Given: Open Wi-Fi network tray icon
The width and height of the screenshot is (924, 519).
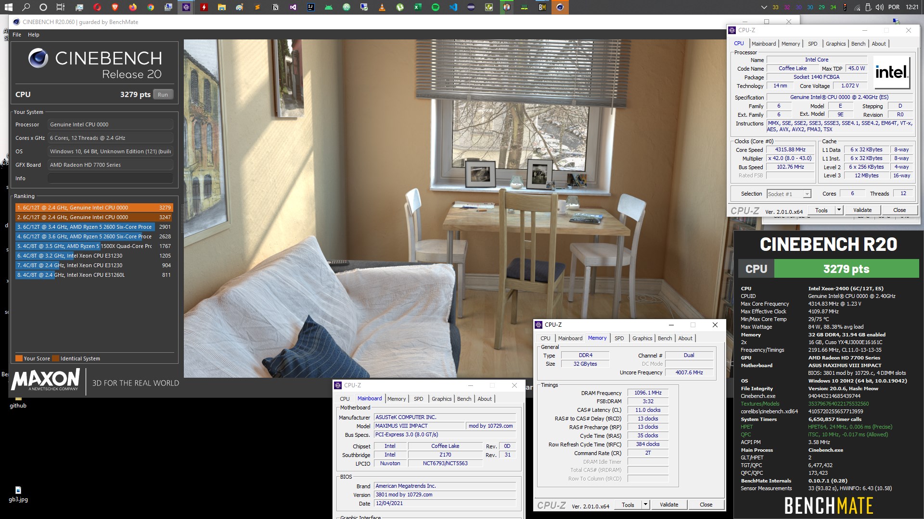Looking at the screenshot, I should 858,7.
